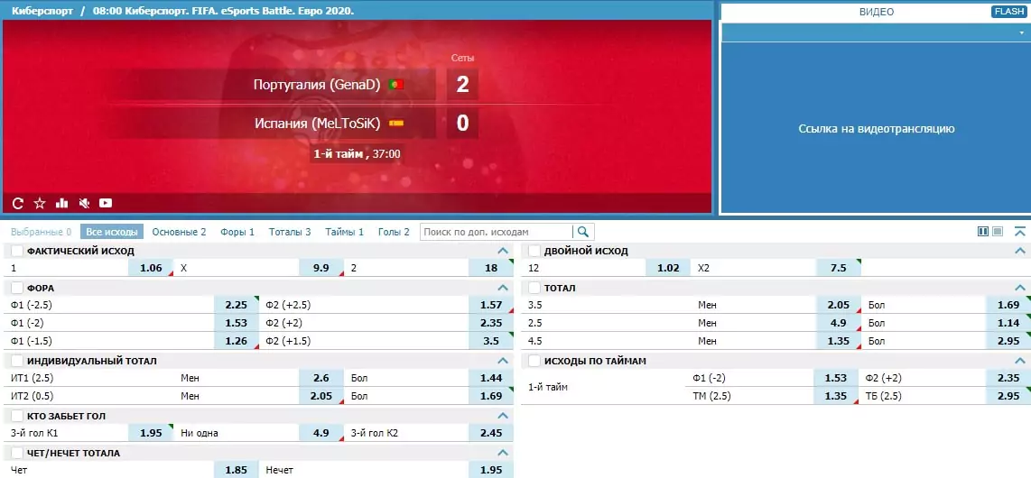This screenshot has width=1031, height=478.
Task: Choose total 3.5 Мен odds 2.05
Action: point(839,305)
